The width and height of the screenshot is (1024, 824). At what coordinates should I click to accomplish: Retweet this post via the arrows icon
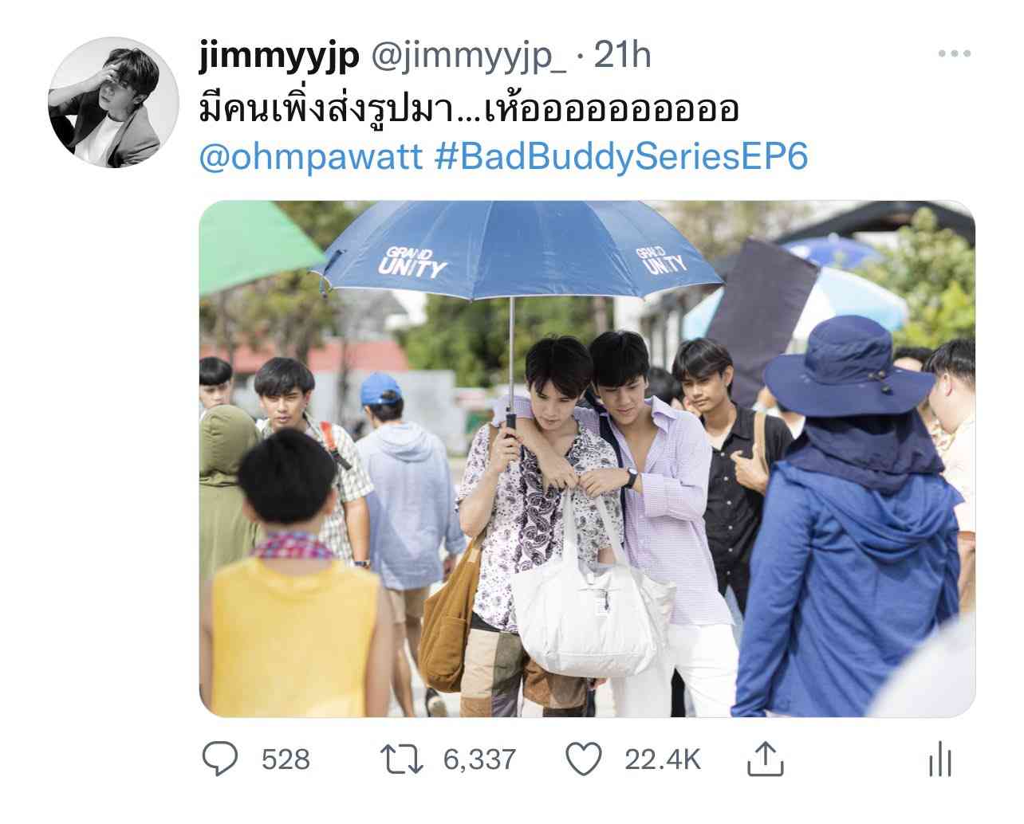(x=401, y=759)
